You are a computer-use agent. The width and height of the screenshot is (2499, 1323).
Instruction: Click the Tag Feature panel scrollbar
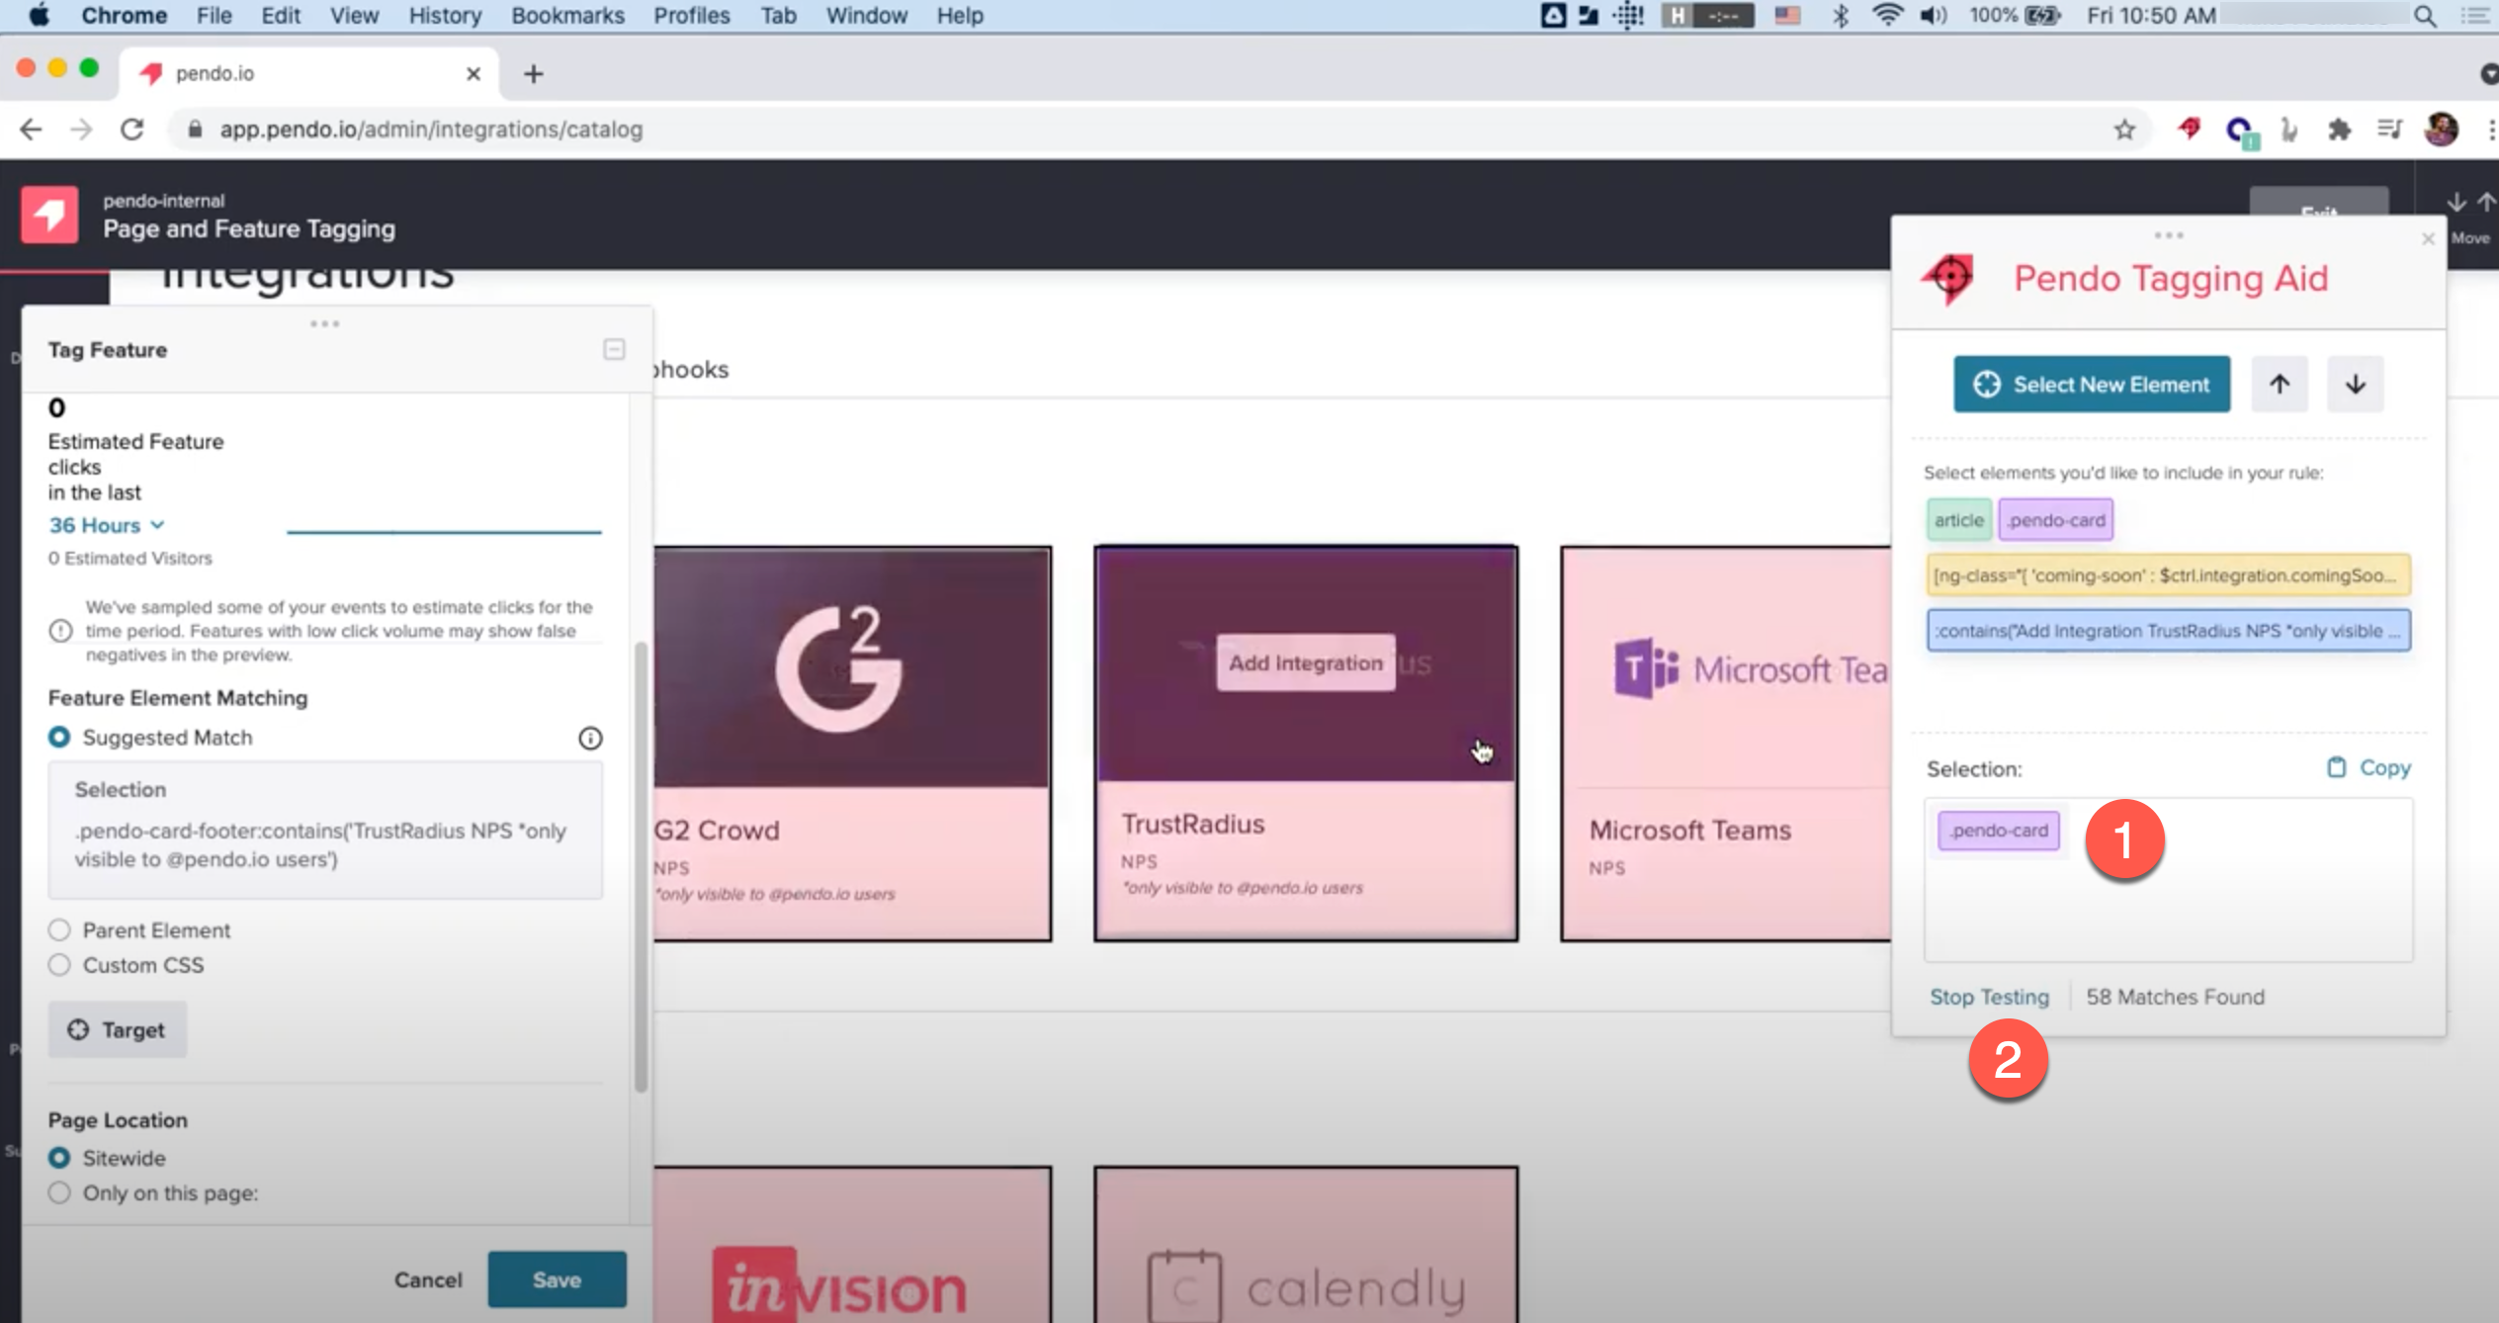point(641,867)
